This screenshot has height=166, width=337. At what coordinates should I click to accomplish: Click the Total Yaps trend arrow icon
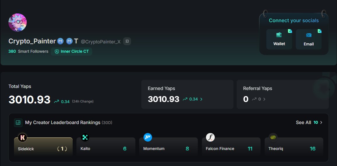point(56,102)
